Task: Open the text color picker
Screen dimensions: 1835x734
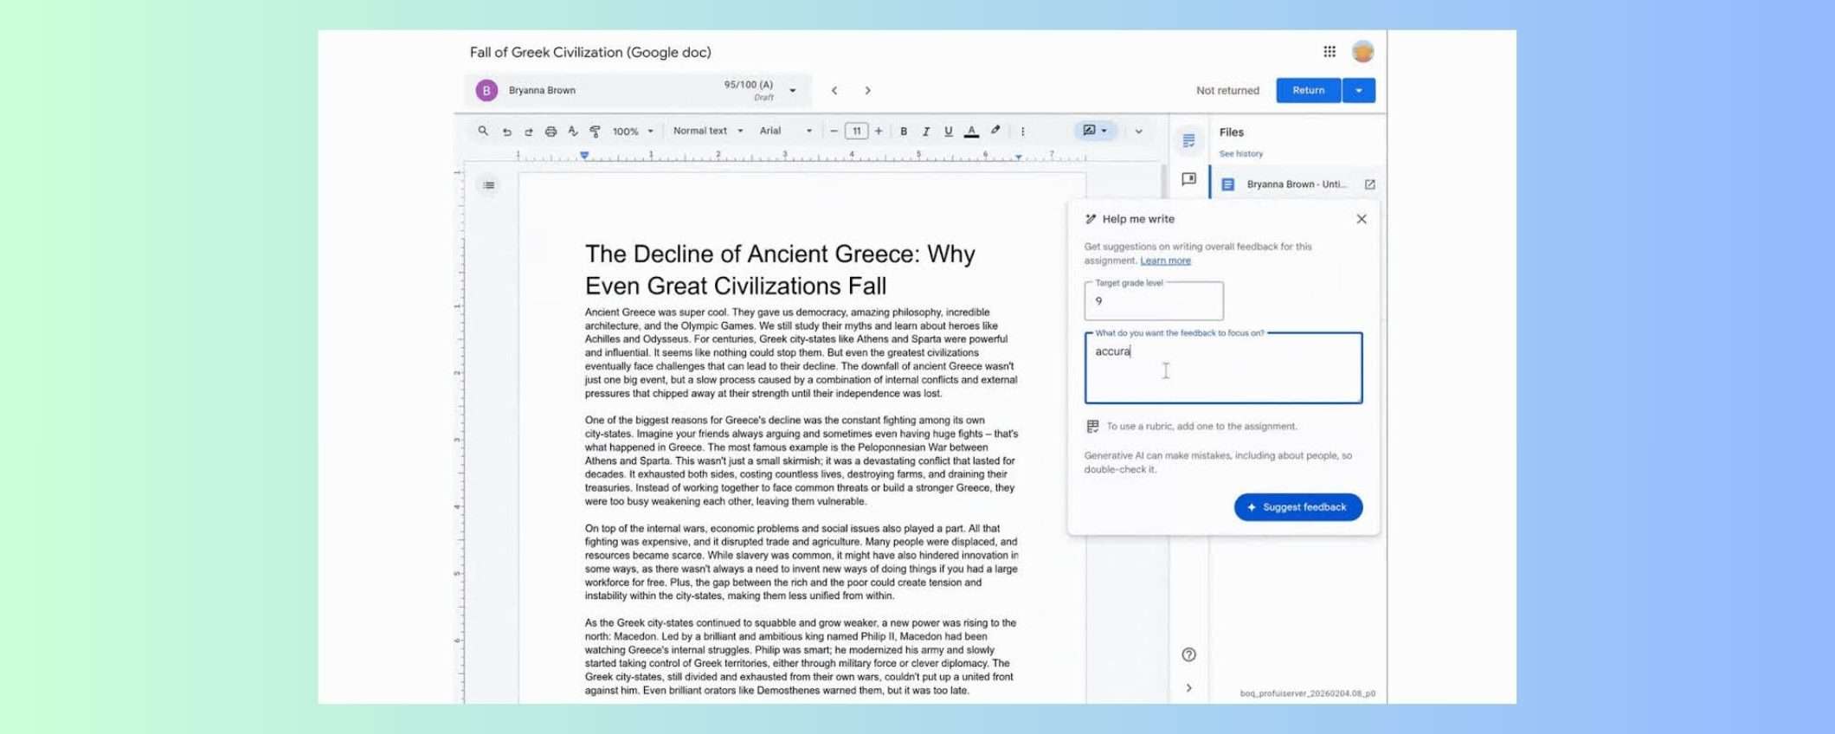Action: click(x=971, y=132)
